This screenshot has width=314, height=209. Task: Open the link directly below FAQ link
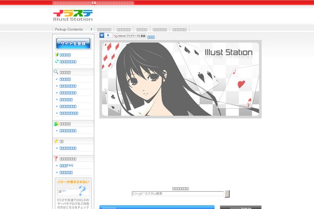pyautogui.click(x=66, y=172)
